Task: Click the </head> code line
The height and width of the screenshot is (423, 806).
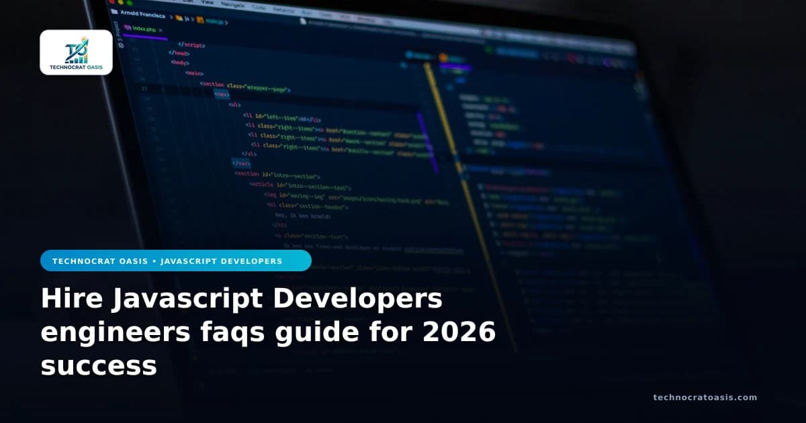Action: coord(178,53)
